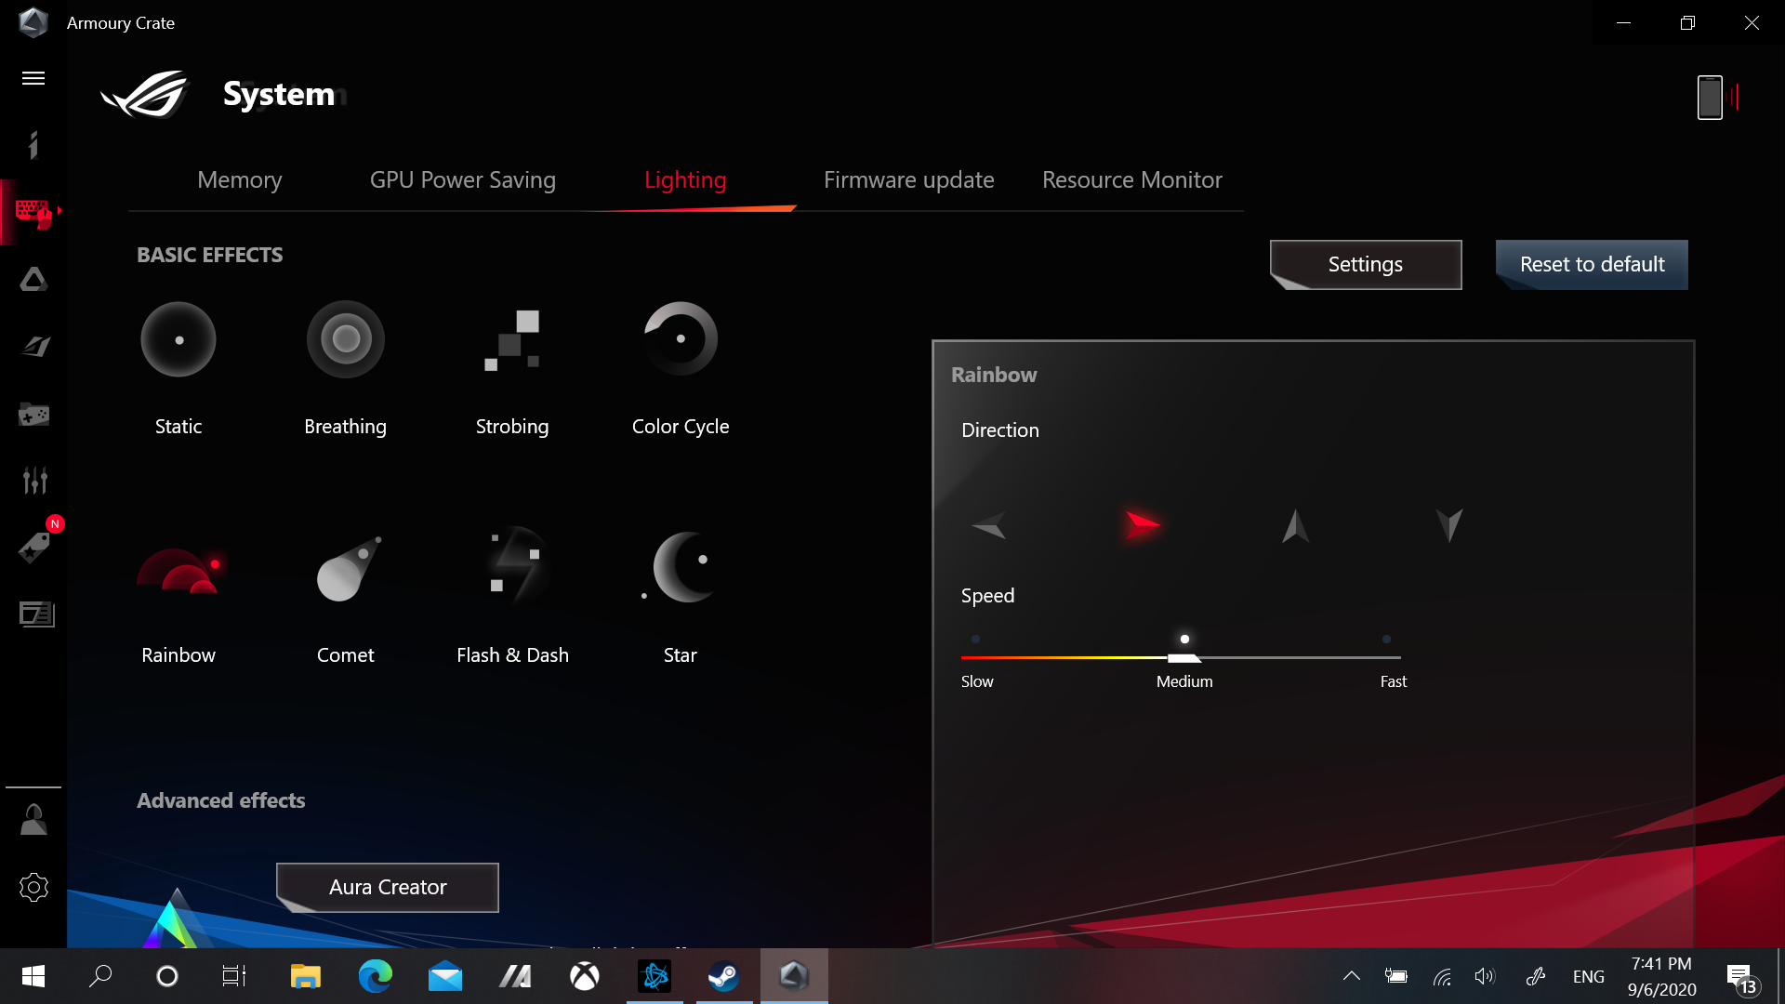This screenshot has height=1004, width=1785.
Task: Set Rainbow direction to left arrow
Action: pos(988,525)
